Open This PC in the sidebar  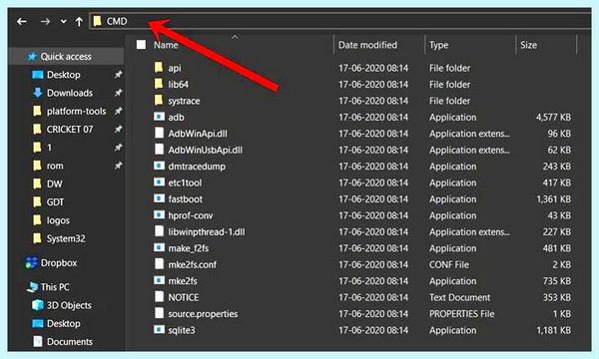click(x=55, y=287)
